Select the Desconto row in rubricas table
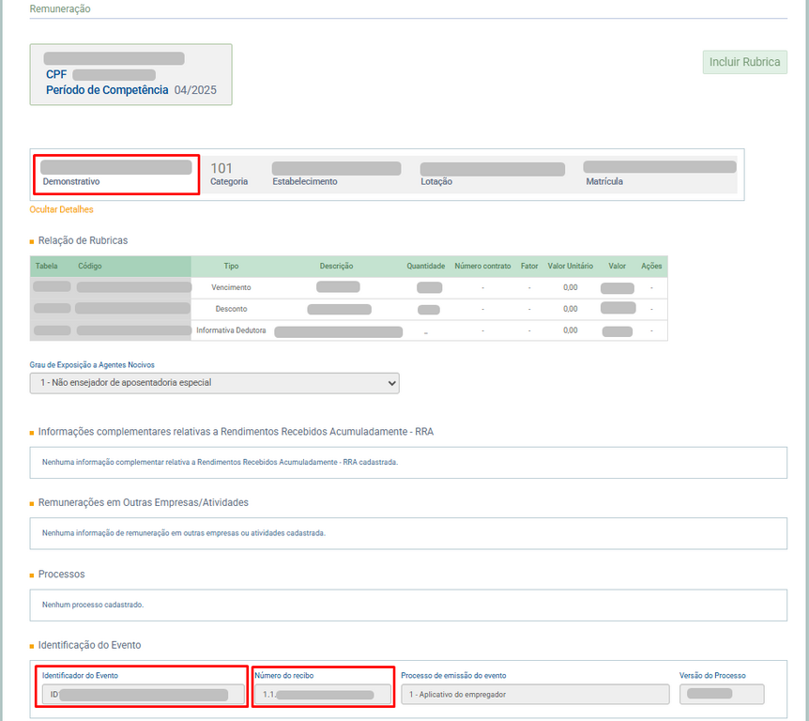The image size is (809, 721). click(x=231, y=309)
